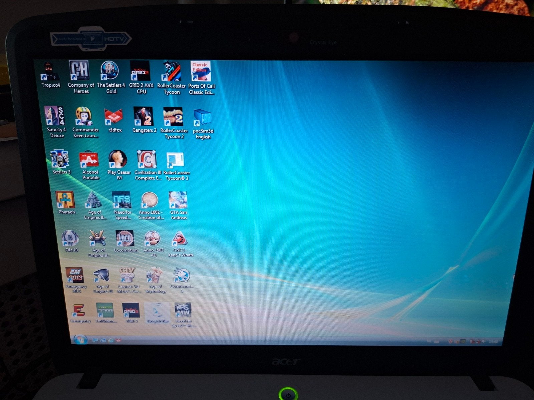Open the Need for Speed NFS-logo shortcut
Image resolution: width=534 pixels, height=400 pixels.
(122, 205)
